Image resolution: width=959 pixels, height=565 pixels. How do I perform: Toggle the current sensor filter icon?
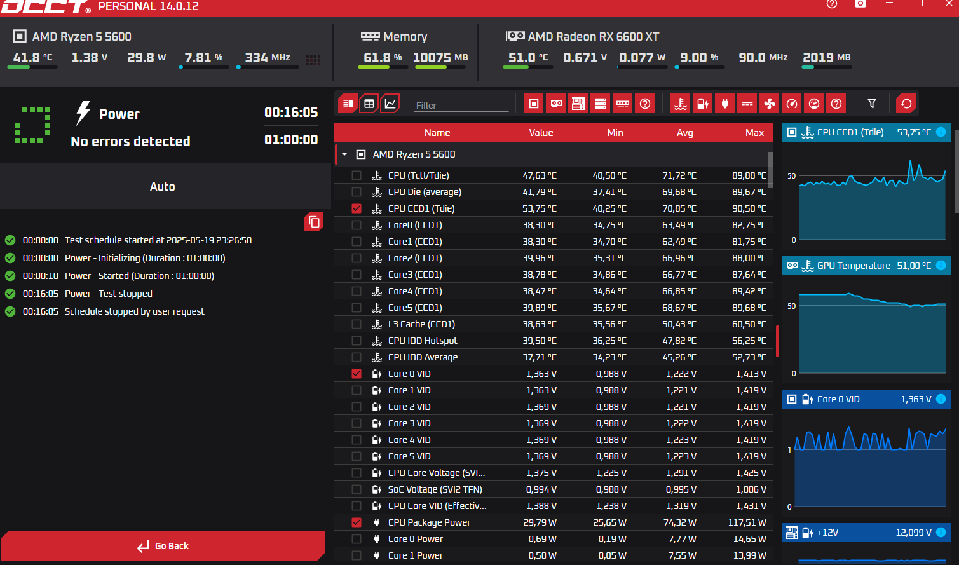click(747, 104)
